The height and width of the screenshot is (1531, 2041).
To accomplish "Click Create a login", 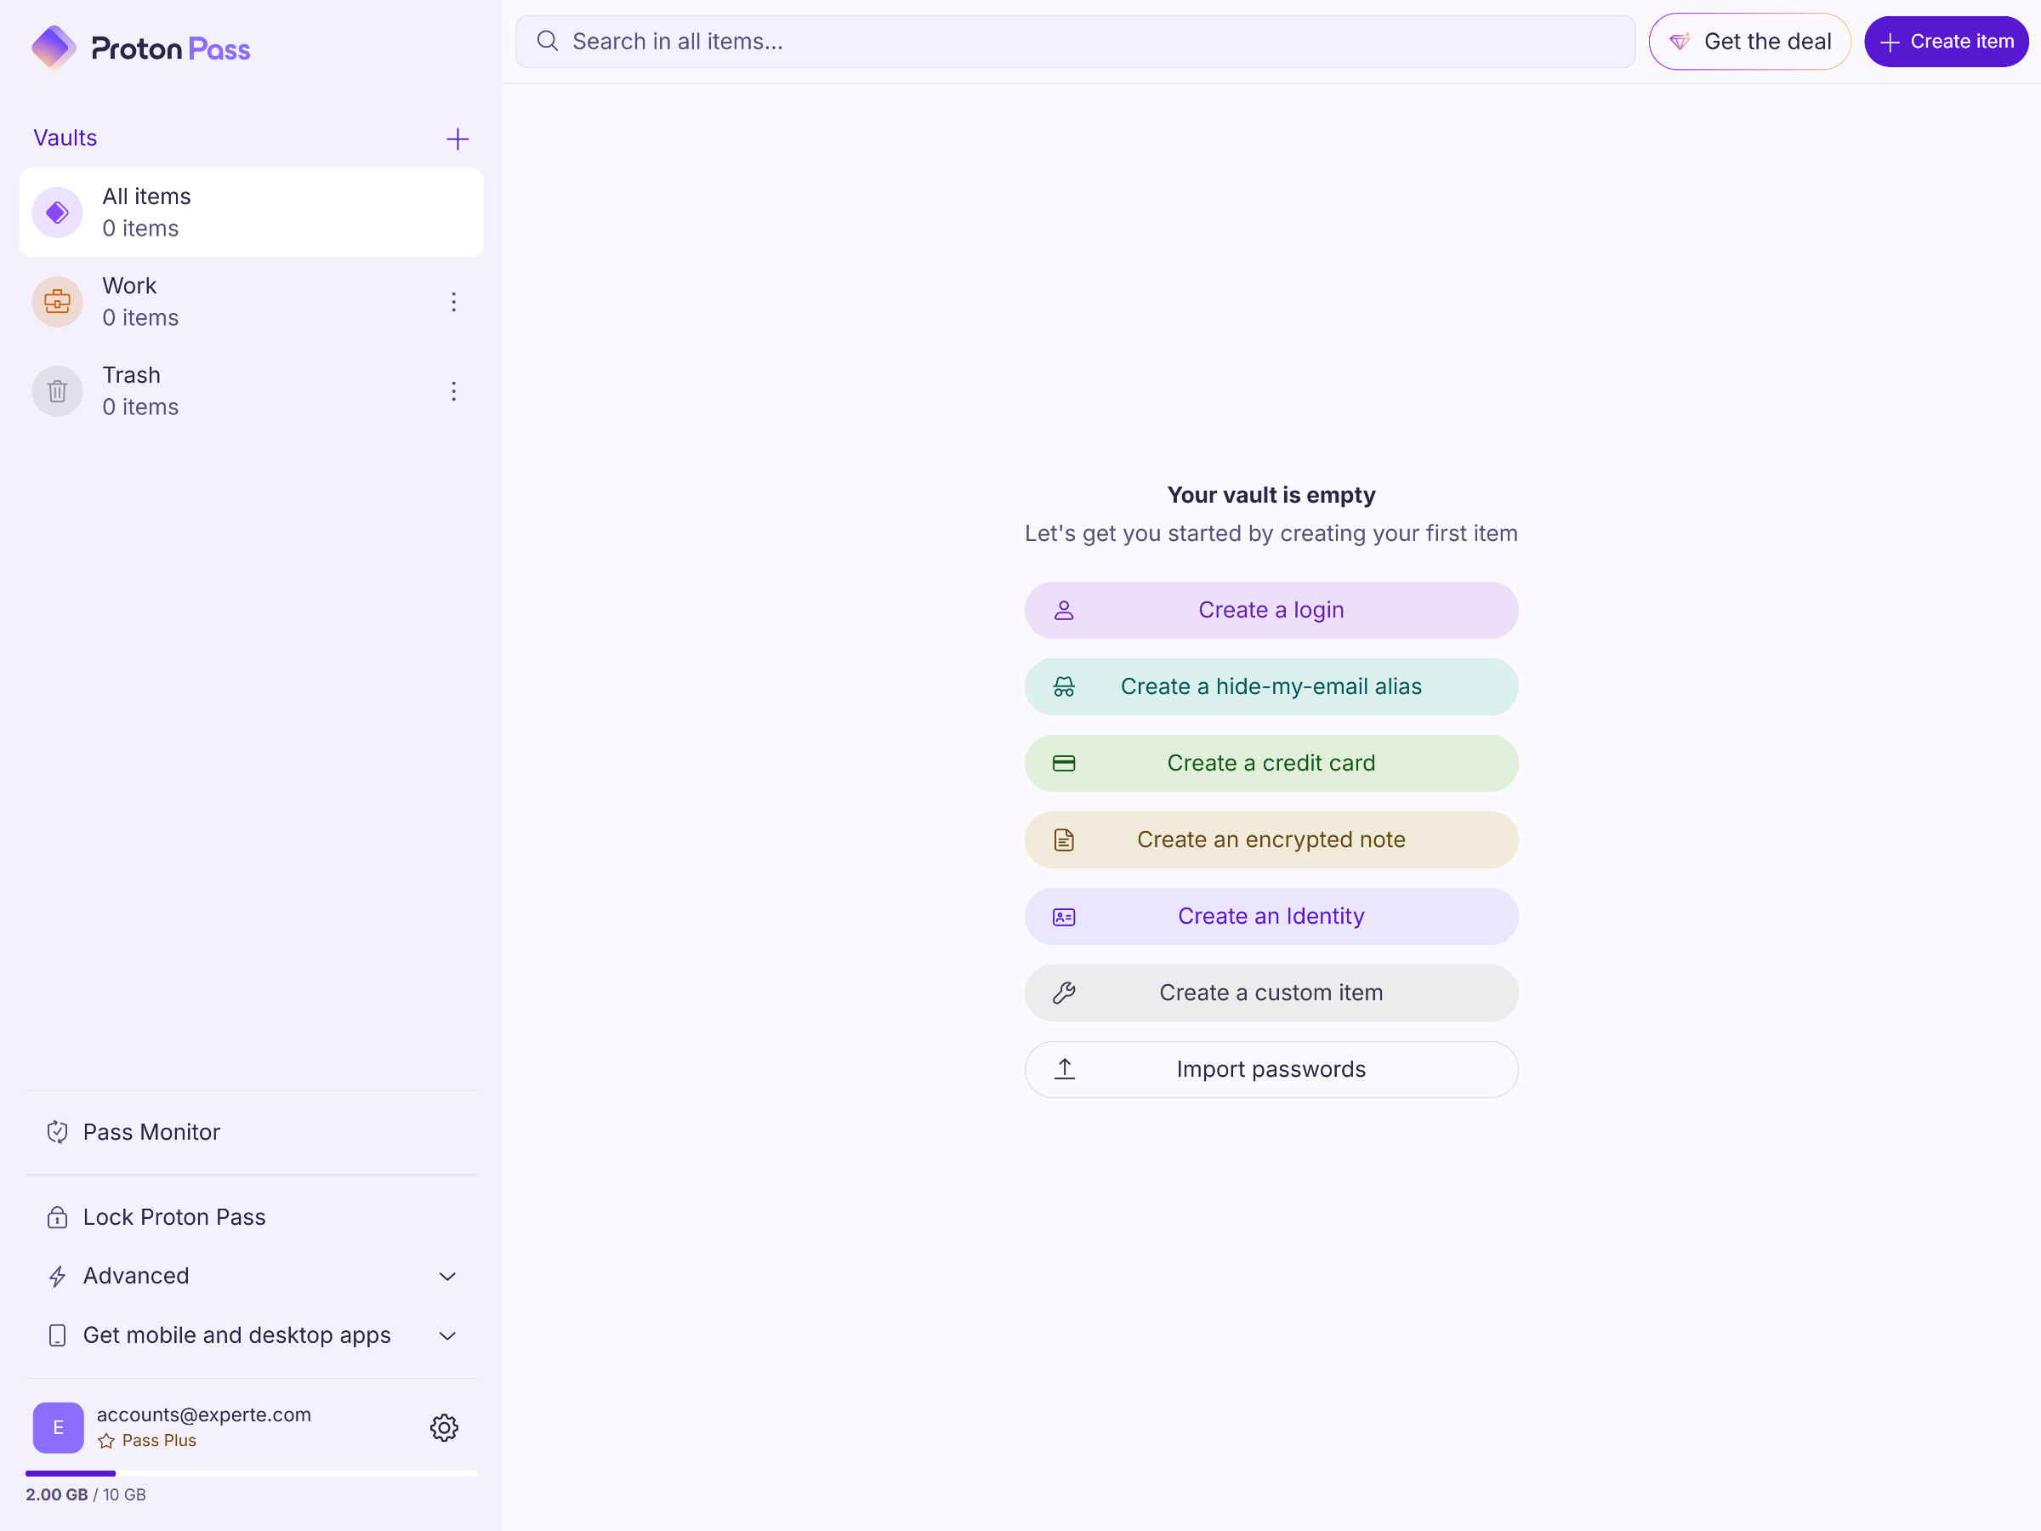I will tap(1271, 610).
